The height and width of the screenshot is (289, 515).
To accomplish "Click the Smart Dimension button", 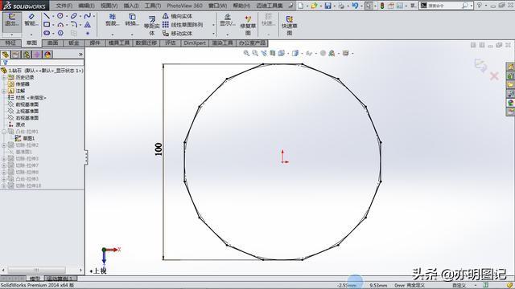I will pos(31,20).
